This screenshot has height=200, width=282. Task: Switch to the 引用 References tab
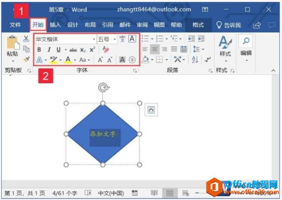tap(107, 25)
